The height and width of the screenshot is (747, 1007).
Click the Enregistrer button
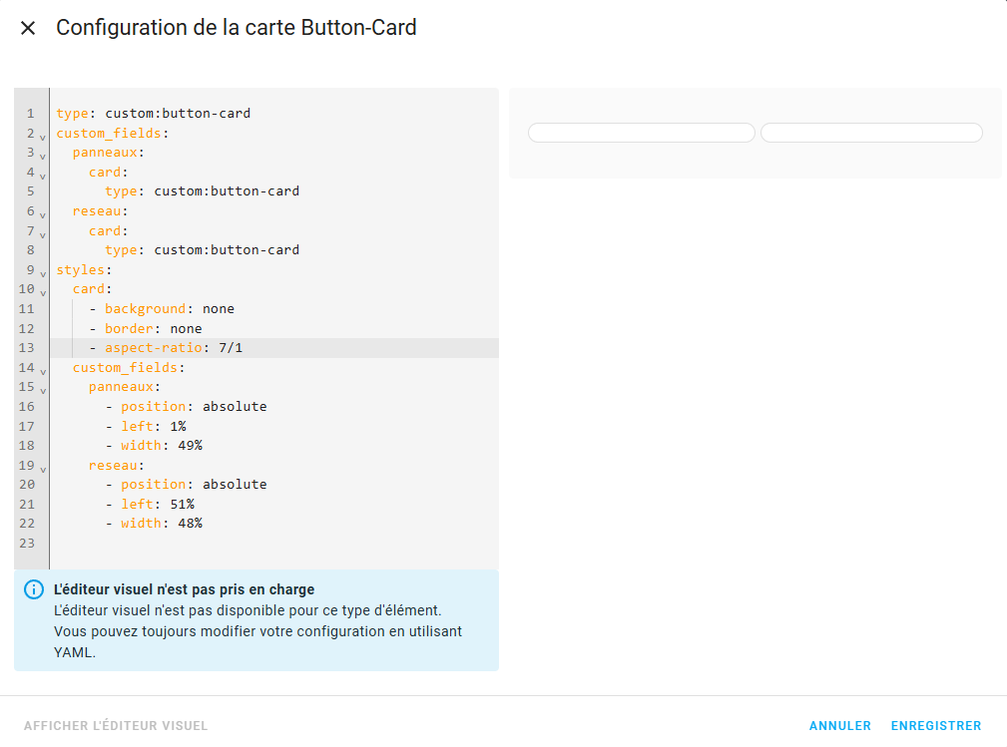(936, 725)
